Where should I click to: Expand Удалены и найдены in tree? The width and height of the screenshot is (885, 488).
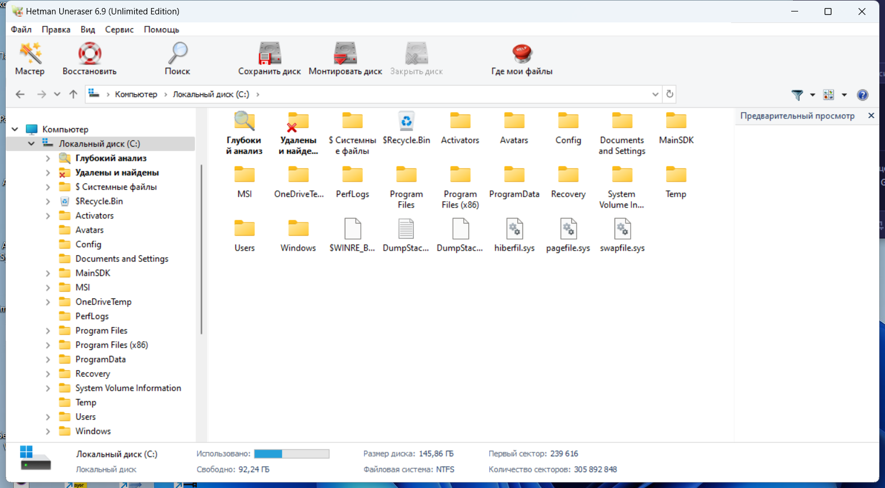pyautogui.click(x=48, y=172)
